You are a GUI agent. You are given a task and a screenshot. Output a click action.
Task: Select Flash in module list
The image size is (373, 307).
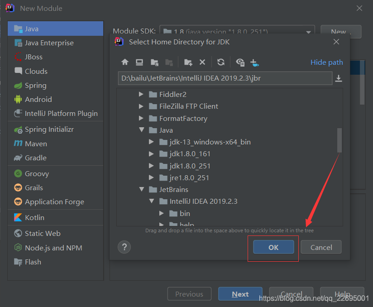(55, 262)
